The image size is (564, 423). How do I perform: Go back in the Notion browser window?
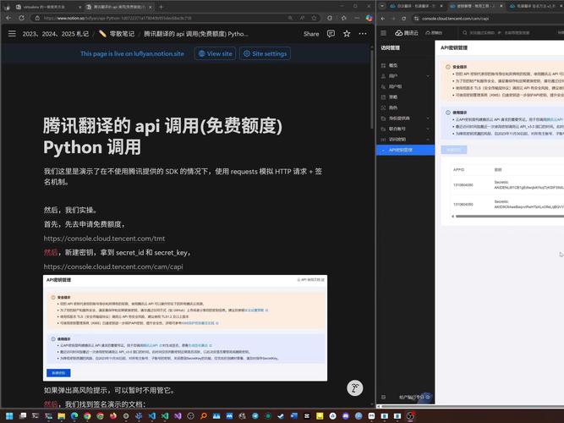(x=8, y=18)
